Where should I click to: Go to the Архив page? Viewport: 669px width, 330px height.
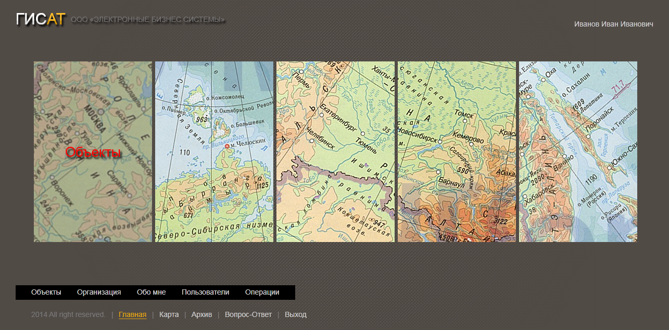201,314
